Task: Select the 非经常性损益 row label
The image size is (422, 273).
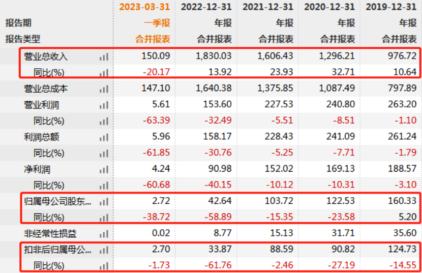Action: coord(50,233)
